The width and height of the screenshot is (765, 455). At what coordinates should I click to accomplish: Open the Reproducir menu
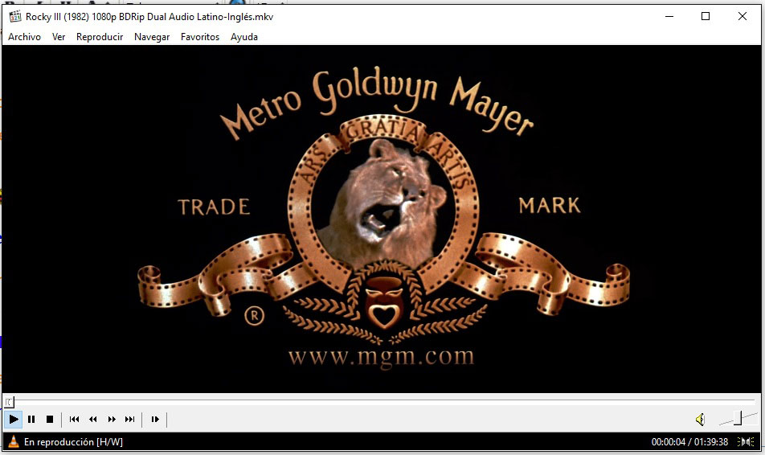(100, 37)
